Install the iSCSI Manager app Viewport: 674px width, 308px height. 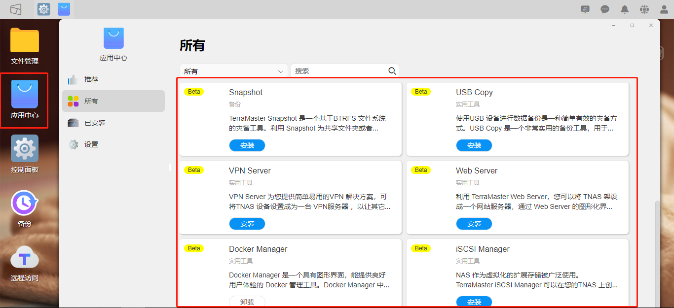(x=474, y=302)
